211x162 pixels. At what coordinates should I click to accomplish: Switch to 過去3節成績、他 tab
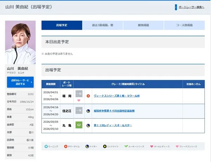103,25
